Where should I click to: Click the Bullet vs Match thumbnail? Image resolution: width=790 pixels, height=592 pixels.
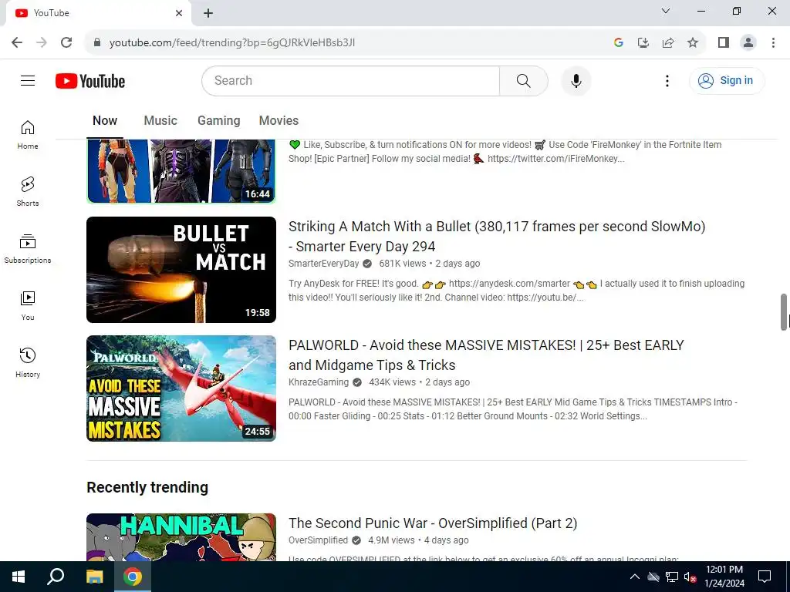(x=181, y=270)
